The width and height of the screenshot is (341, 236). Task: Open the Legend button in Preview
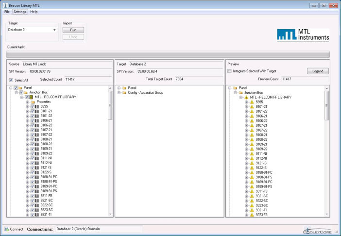click(318, 71)
